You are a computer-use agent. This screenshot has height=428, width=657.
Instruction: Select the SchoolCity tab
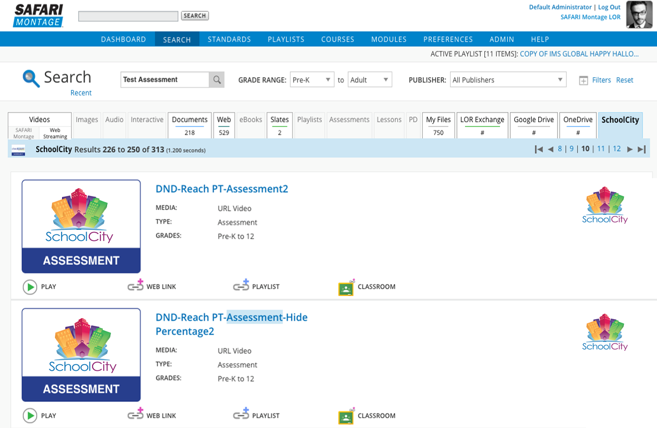620,125
